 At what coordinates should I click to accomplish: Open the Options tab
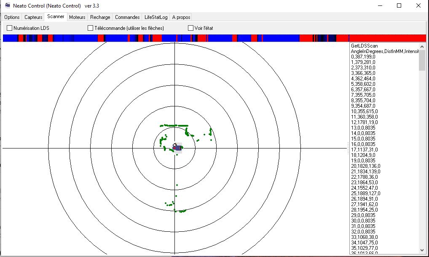[x=12, y=17]
